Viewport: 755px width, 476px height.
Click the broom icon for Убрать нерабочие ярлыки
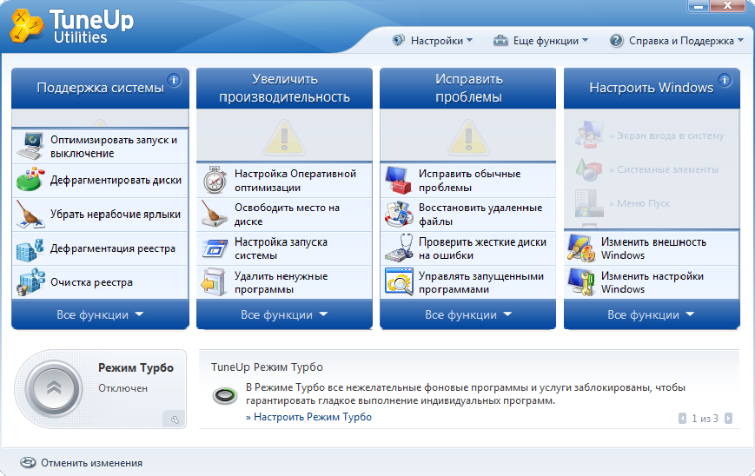(30, 215)
